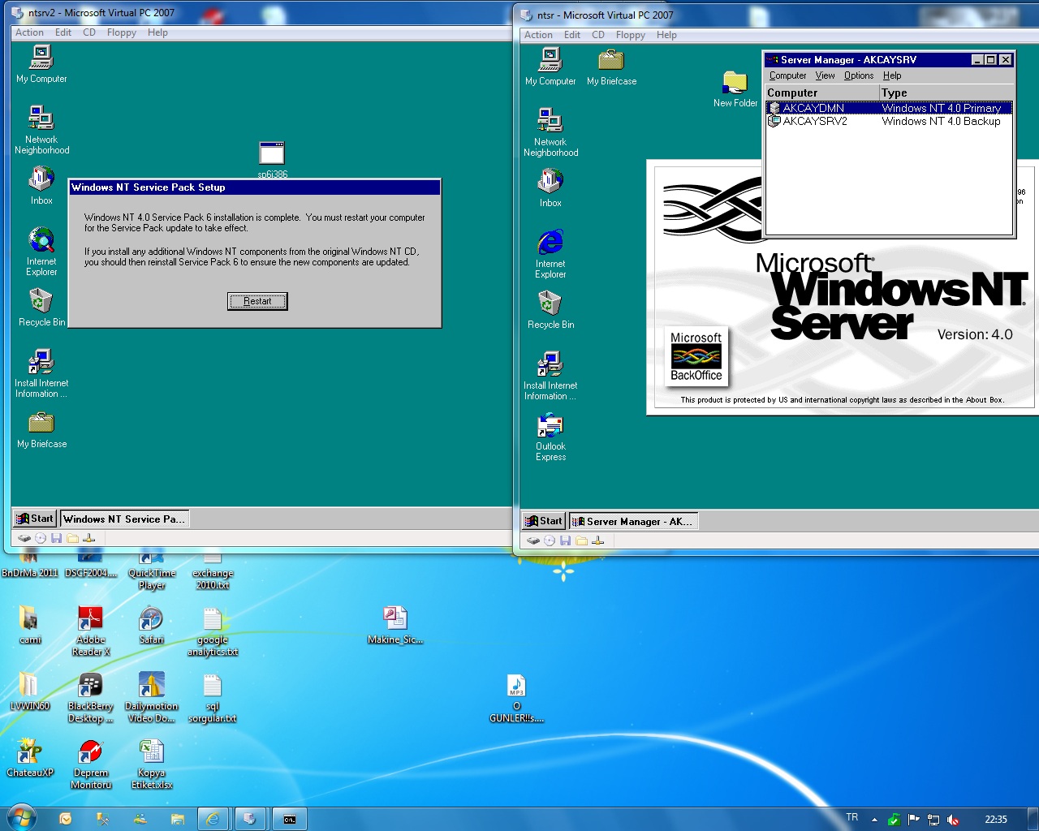Click shared folder status icon in ntsr
1039x831 pixels.
[581, 540]
